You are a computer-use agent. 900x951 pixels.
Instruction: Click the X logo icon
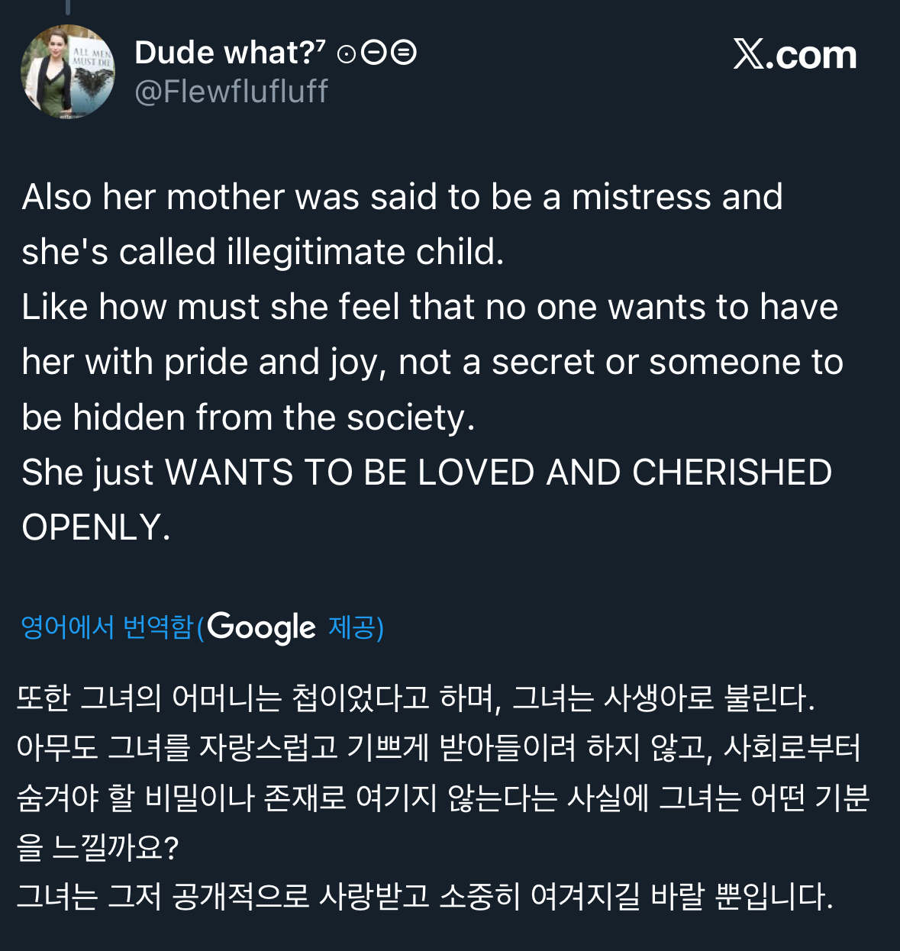(x=748, y=55)
